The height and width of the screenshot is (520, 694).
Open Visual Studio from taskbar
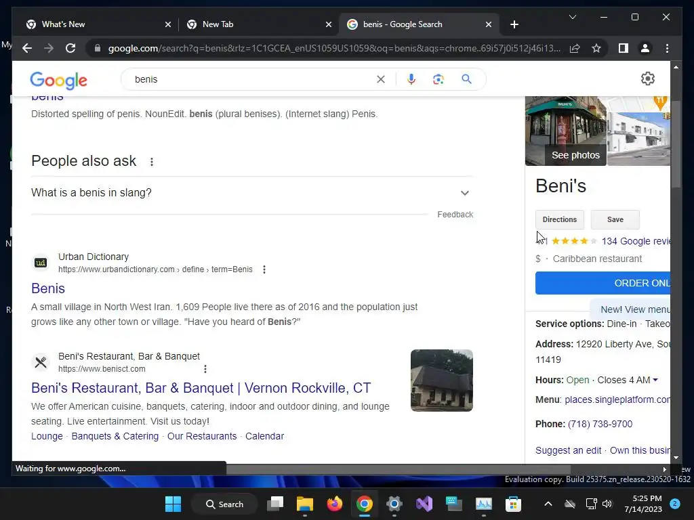pyautogui.click(x=424, y=504)
